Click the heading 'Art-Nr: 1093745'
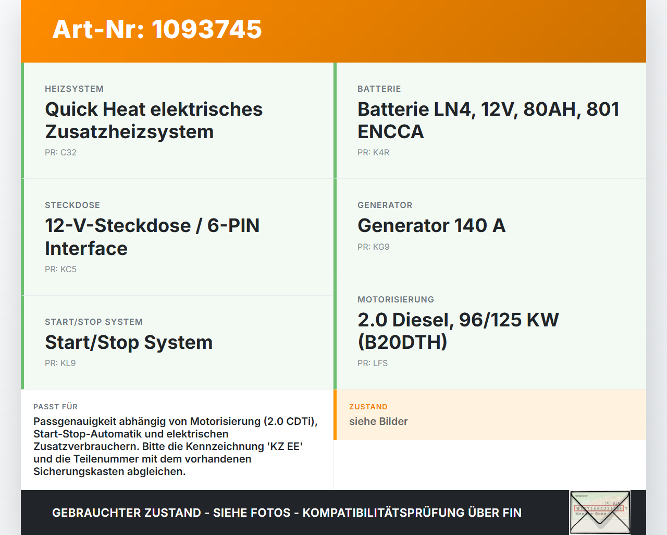This screenshot has height=535, width=667. point(157,29)
